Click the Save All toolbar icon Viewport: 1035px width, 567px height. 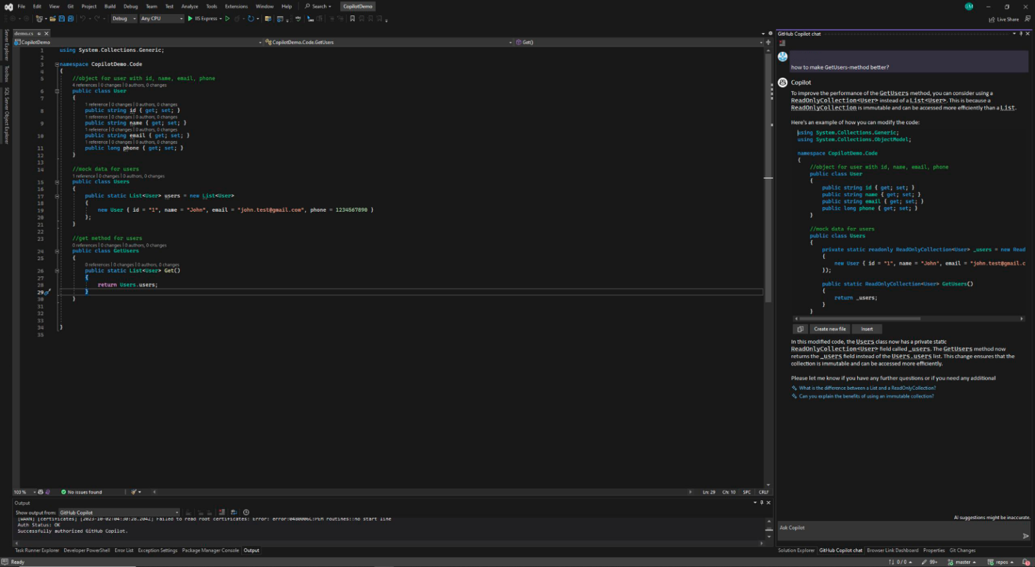(x=71, y=19)
